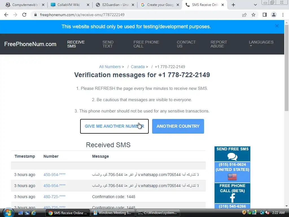Click the muted volume tray icon

267,212
